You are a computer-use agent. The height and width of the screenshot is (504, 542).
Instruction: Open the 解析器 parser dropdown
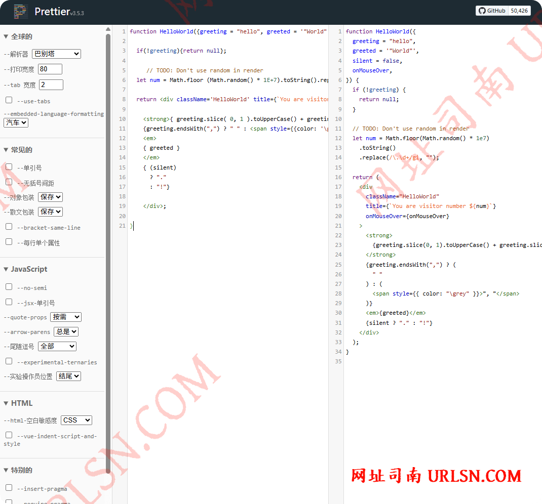56,54
